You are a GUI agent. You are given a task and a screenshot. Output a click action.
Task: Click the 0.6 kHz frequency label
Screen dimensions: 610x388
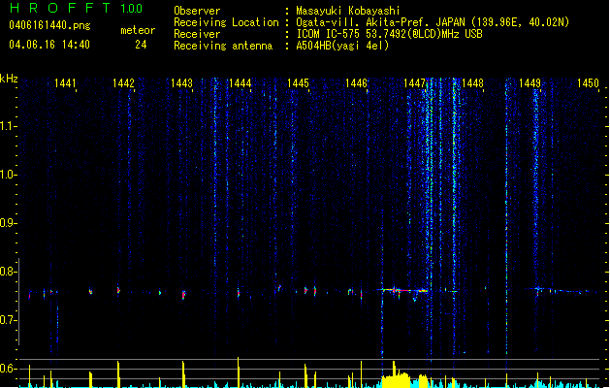tap(9, 369)
